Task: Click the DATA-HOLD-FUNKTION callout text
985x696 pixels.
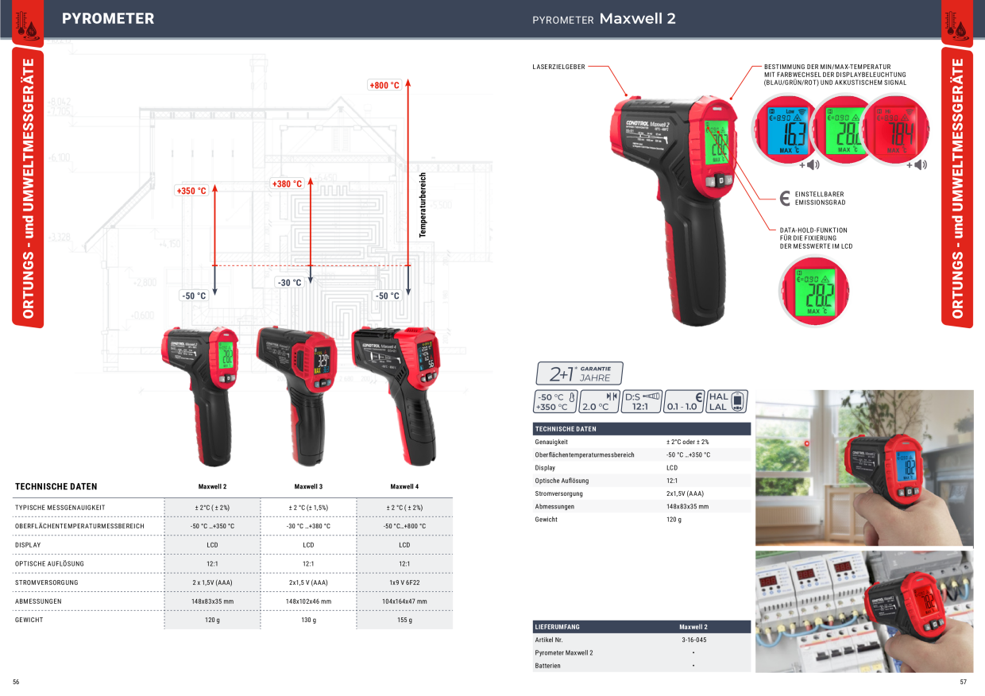Action: click(817, 238)
